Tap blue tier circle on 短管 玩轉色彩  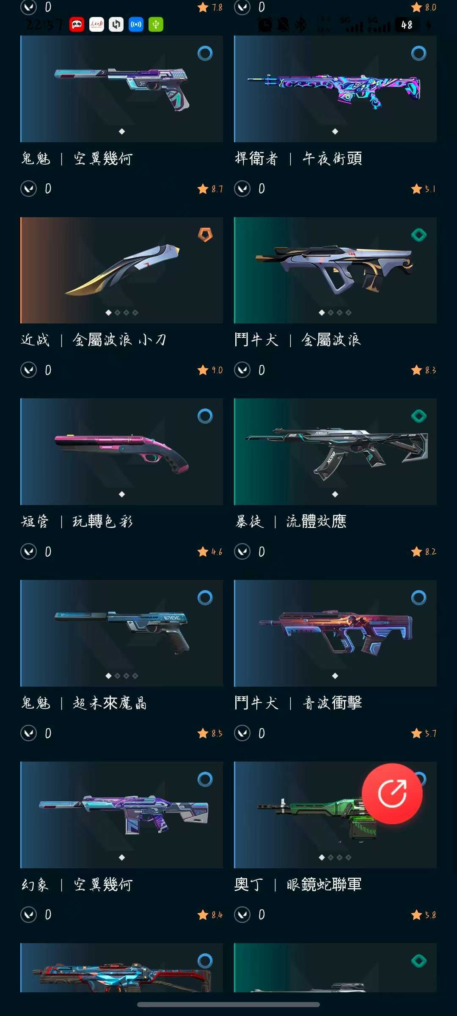click(205, 416)
